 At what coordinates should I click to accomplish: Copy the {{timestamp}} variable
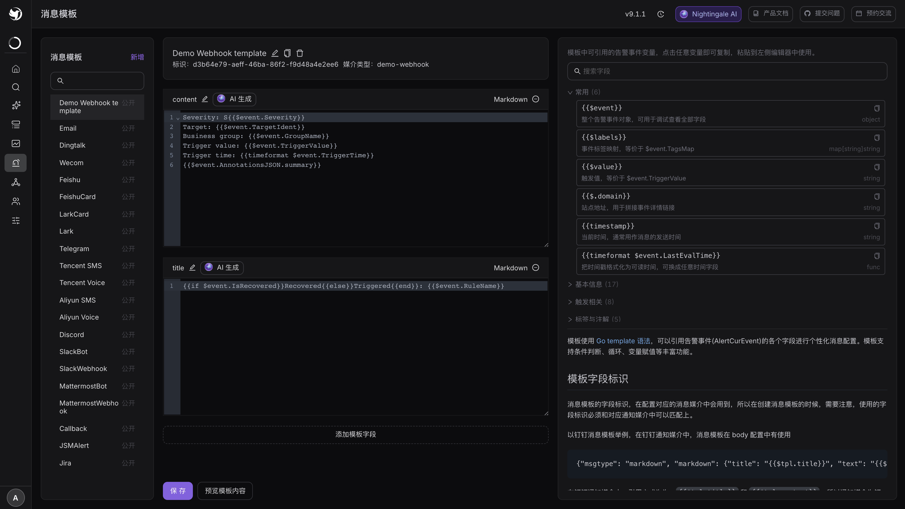pyautogui.click(x=876, y=226)
